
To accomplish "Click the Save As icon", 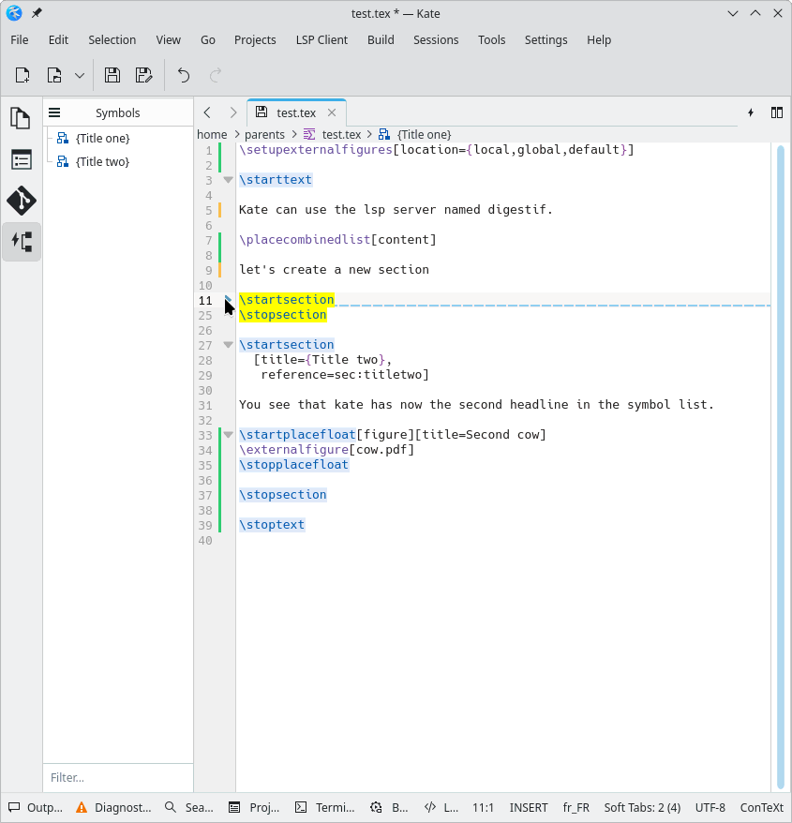I will [143, 75].
